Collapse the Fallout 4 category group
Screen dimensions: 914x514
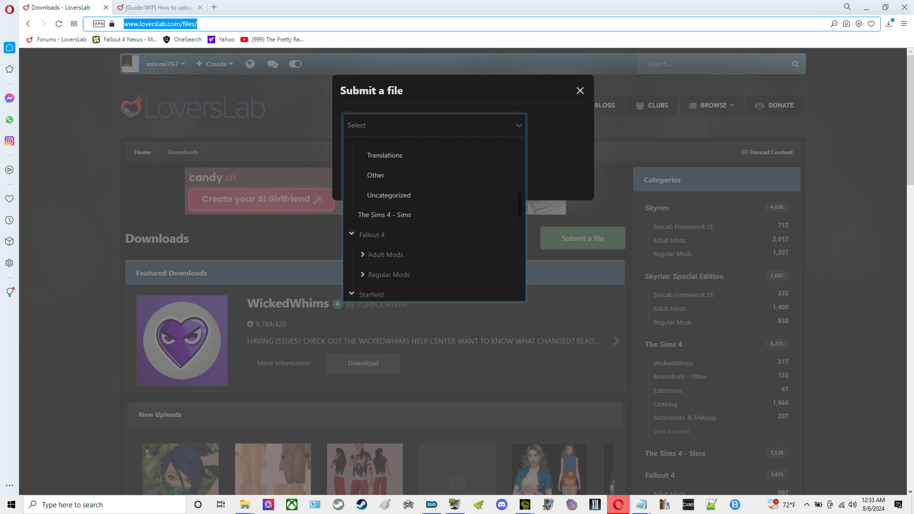pos(352,234)
